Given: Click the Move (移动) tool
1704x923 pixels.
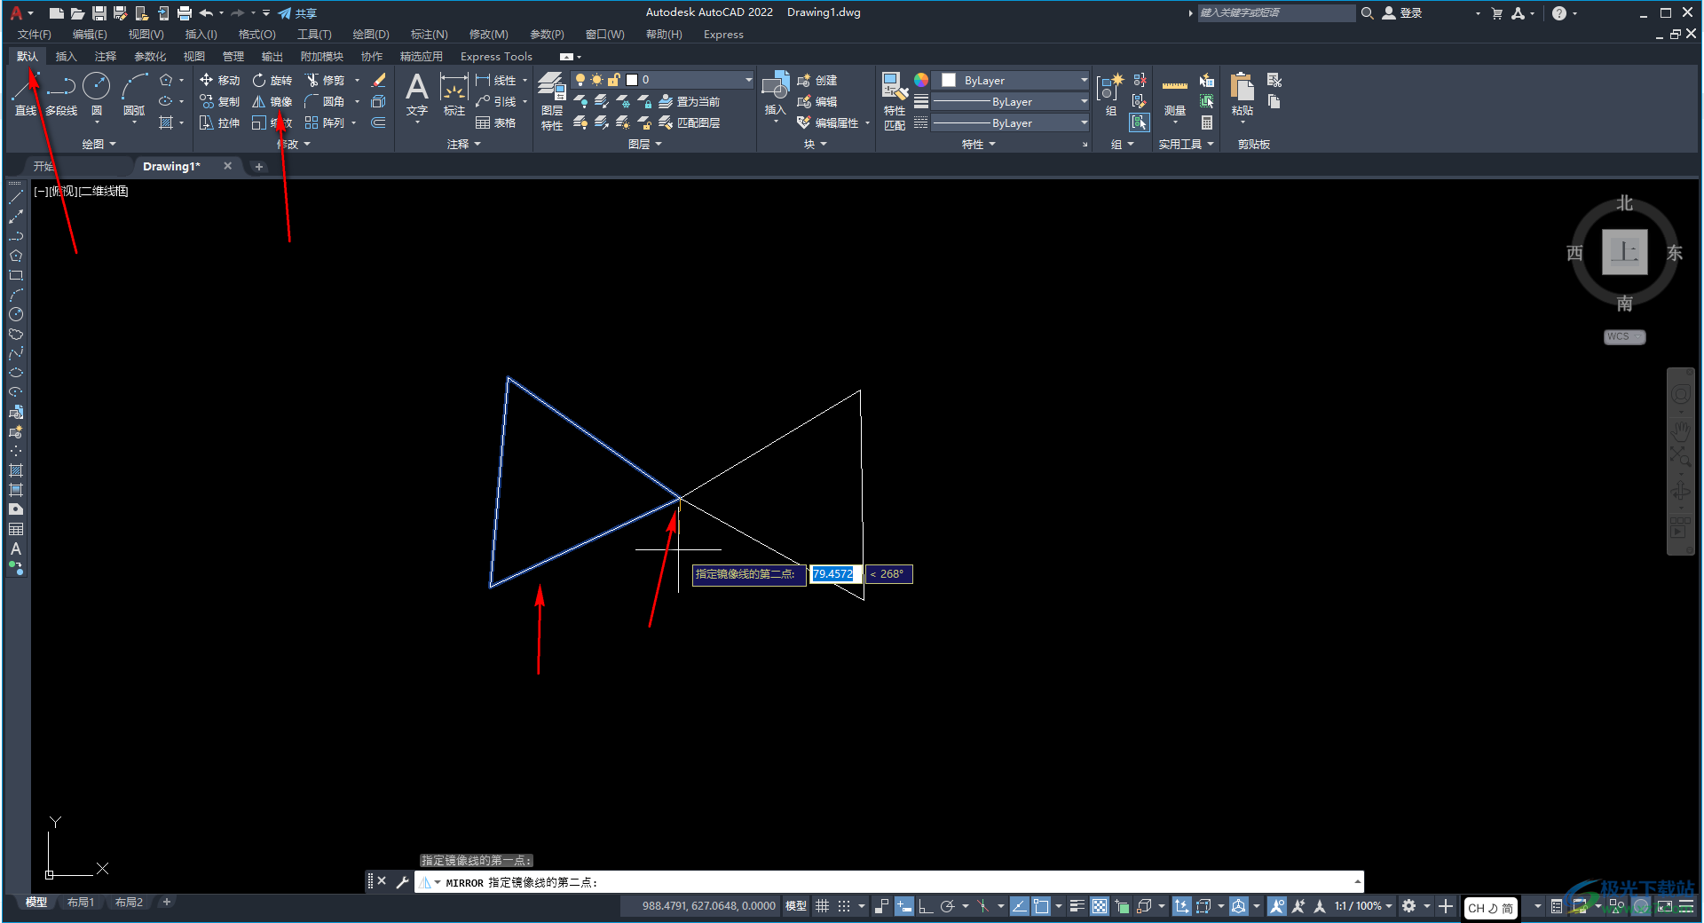Looking at the screenshot, I should pyautogui.click(x=219, y=80).
